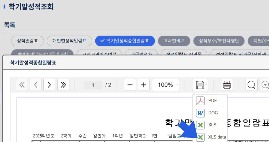Open the magnifier search tool

(251, 85)
